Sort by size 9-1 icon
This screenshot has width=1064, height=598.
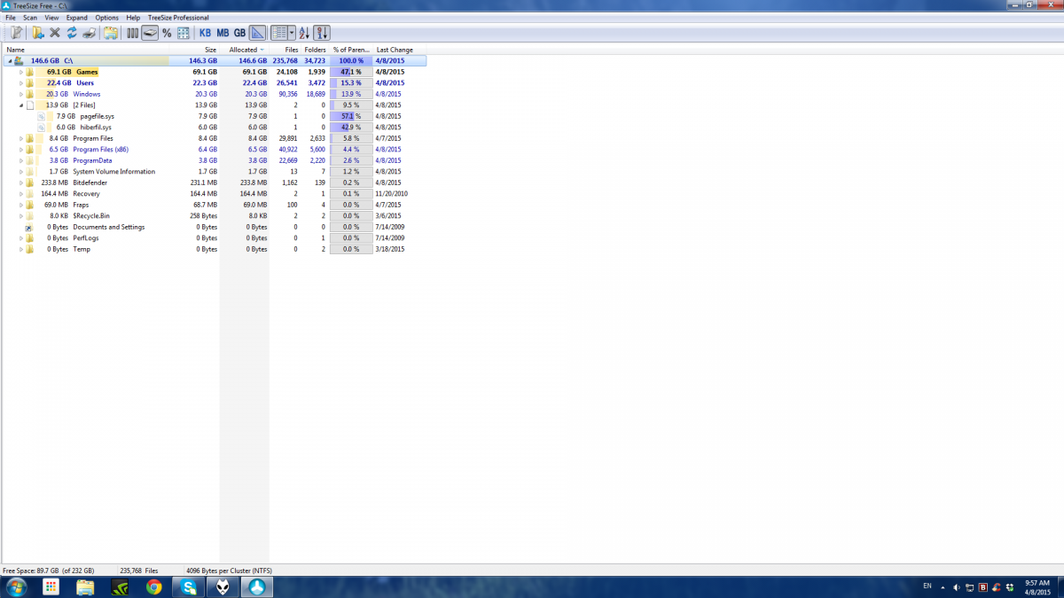[322, 33]
